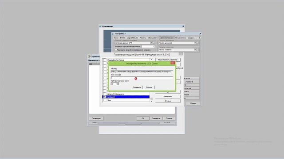The image size is (284, 159).
Task: Click the Таймаут запроса value box
Action: (x=114, y=84)
